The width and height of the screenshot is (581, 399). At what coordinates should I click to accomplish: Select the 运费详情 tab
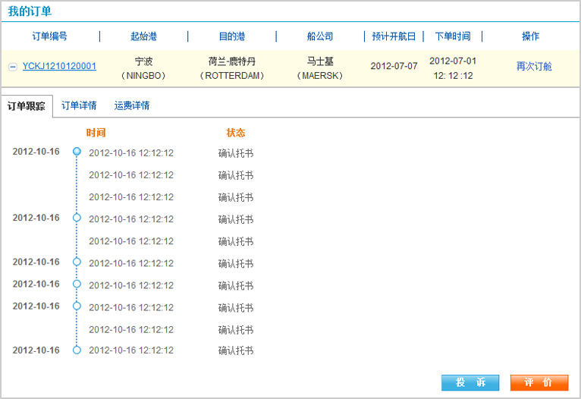[x=132, y=106]
